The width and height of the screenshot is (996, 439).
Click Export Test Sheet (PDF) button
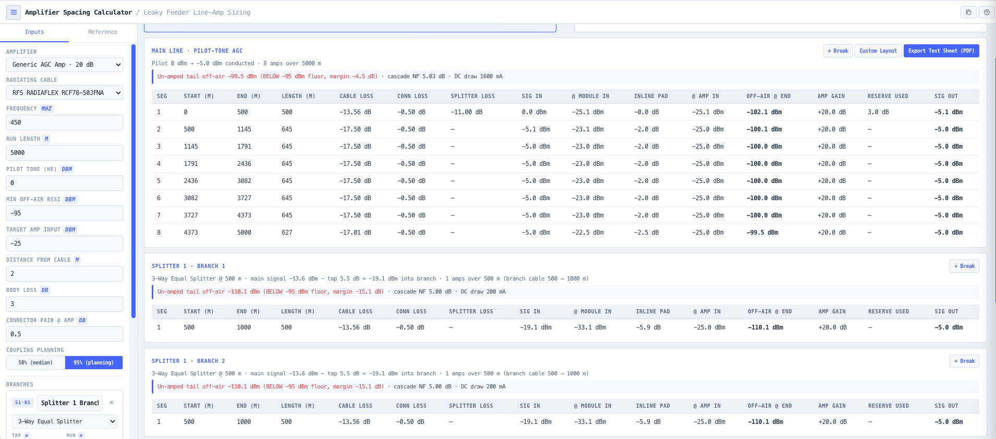pyautogui.click(x=941, y=51)
